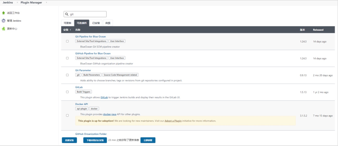Open the Git Parameter plugin link
This screenshot has width=338, height=146.
point(83,70)
